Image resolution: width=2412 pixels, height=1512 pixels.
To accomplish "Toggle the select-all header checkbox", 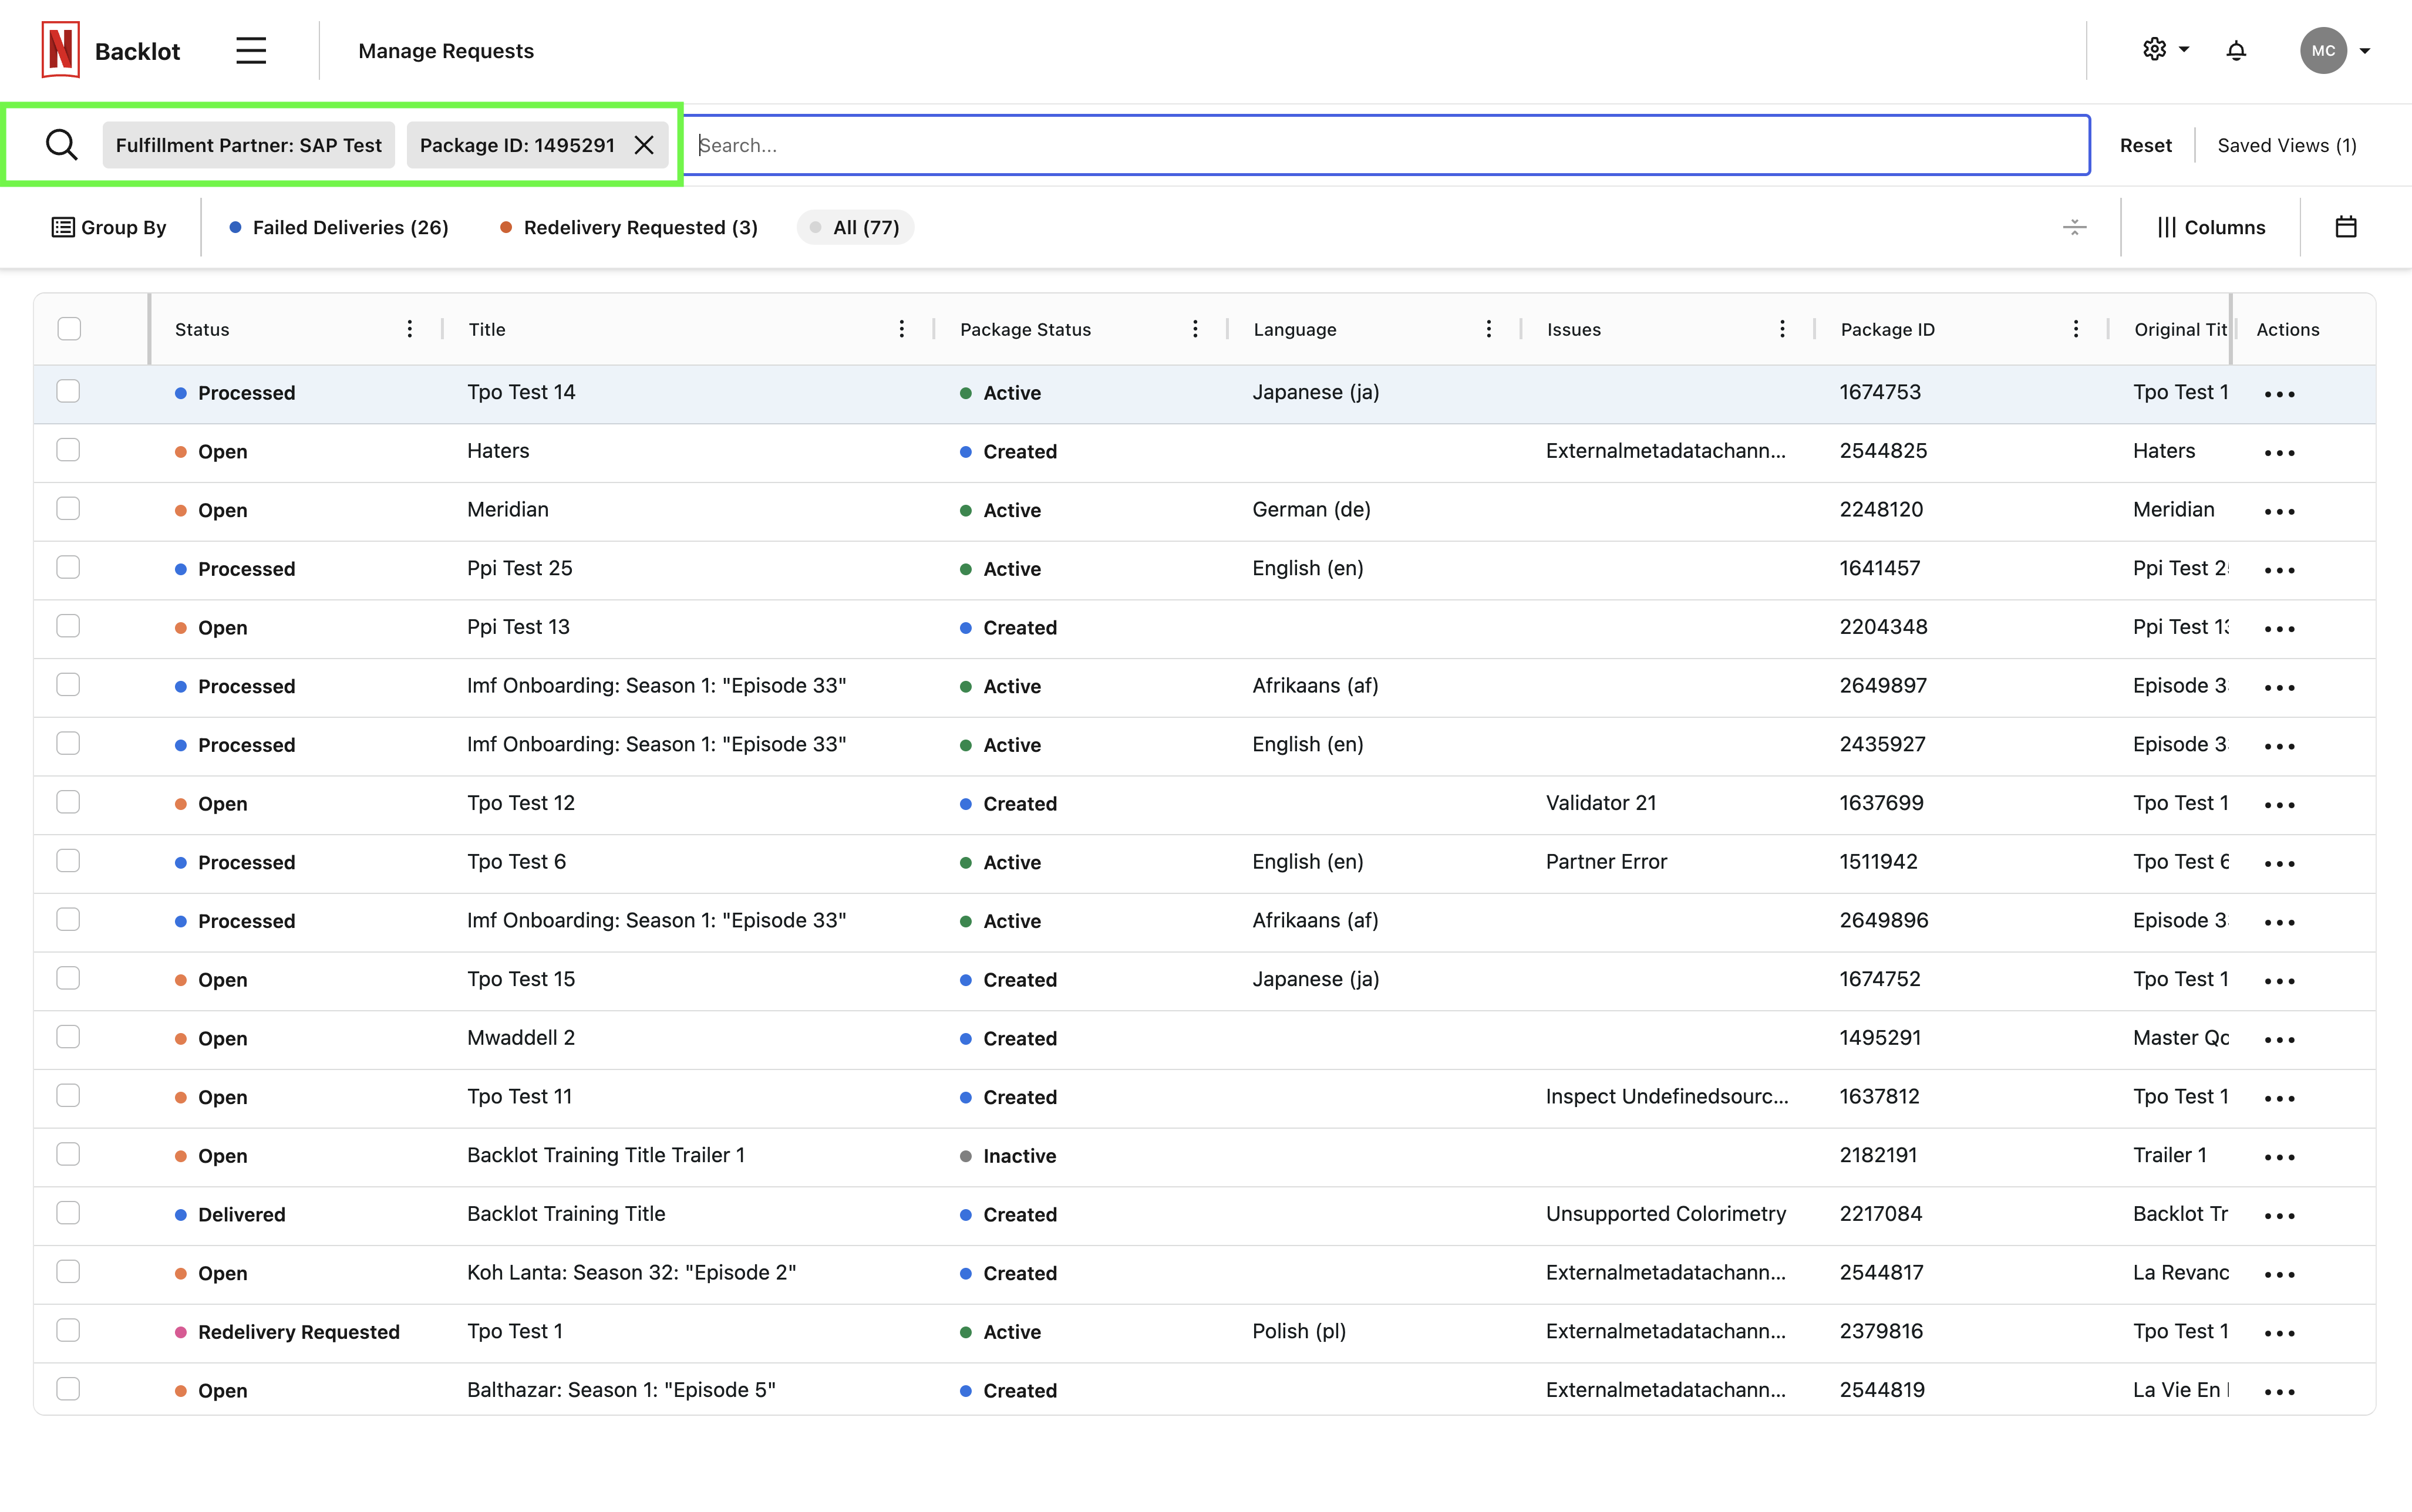I will coord(69,329).
